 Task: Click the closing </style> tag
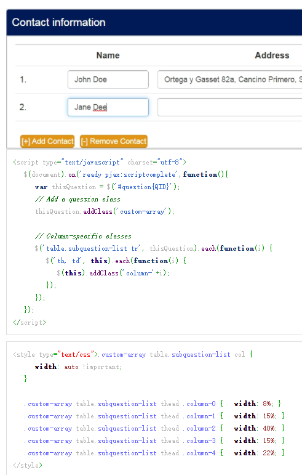(x=28, y=465)
